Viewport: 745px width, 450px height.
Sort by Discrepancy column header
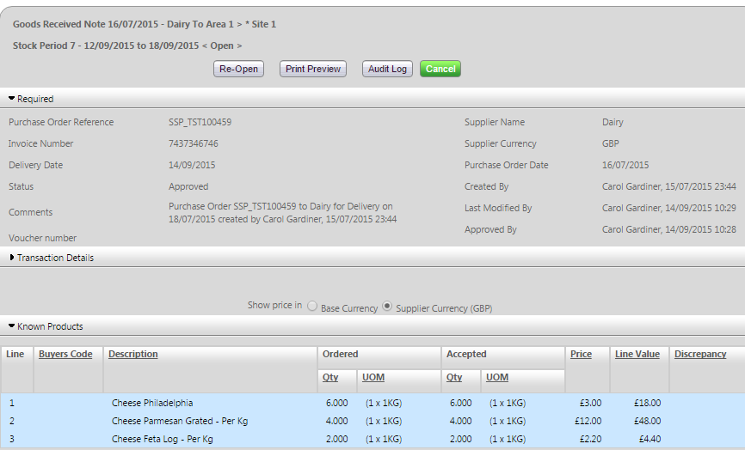700,354
